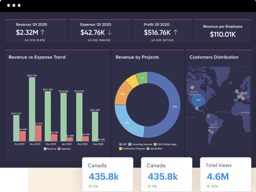Click the red down arrow beside $42.76K expense
This screenshot has width=256, height=192.
(109, 32)
